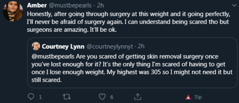Click the quoted tweet's 2h timestamp

click(x=141, y=46)
